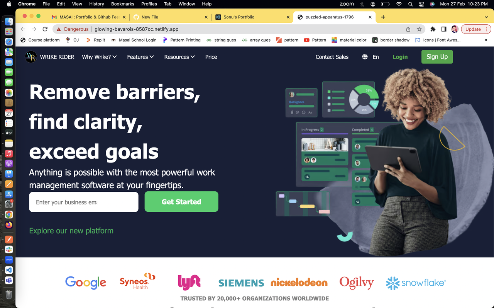Click the Wrike Rider logo icon
This screenshot has width=494, height=308.
(x=31, y=57)
